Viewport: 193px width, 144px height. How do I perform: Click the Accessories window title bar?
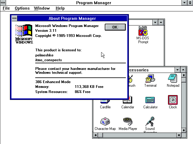pyautogui.click(x=151, y=70)
